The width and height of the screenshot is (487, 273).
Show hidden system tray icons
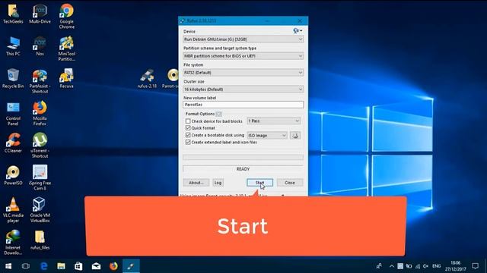pyautogui.click(x=392, y=266)
